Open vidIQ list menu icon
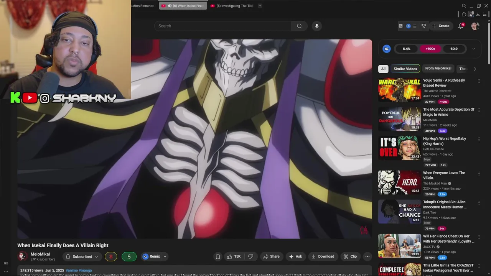Image resolution: width=491 pixels, height=276 pixels. click(415, 26)
